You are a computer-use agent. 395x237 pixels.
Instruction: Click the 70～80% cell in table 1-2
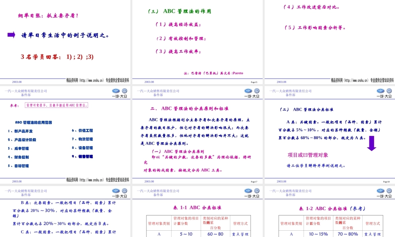(x=348, y=234)
